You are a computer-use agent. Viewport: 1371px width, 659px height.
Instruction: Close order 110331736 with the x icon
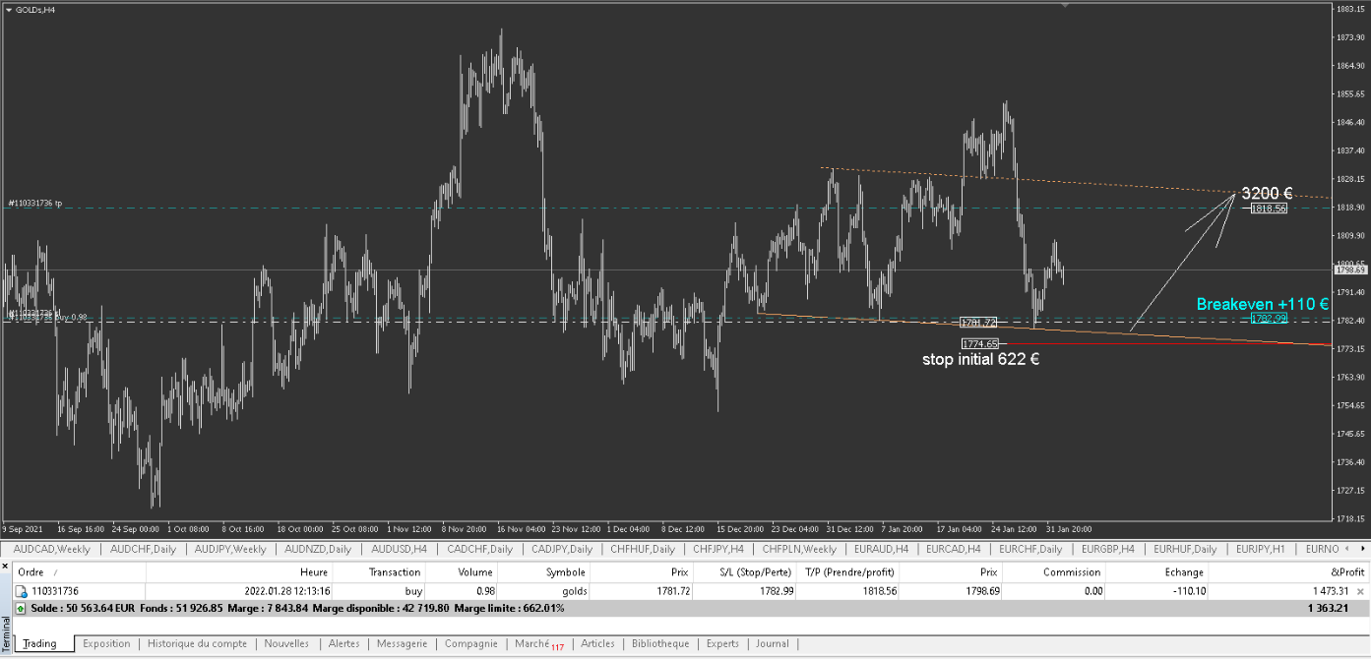tap(1360, 592)
